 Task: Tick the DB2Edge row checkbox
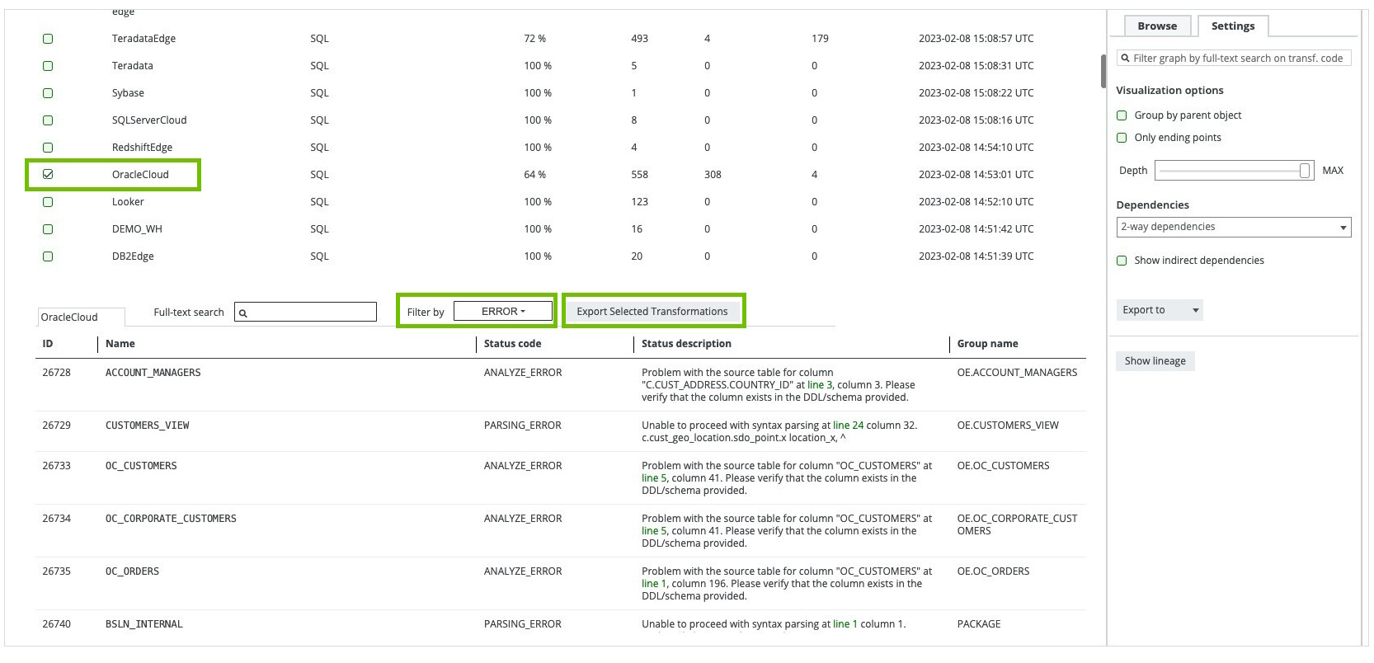48,256
